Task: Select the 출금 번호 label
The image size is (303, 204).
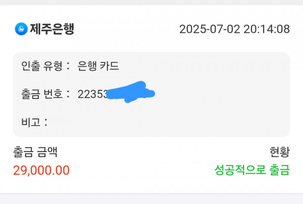Action: point(43,94)
